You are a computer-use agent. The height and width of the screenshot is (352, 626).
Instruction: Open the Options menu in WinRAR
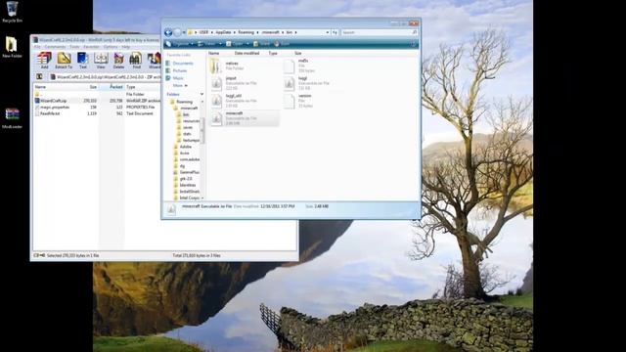pos(111,47)
